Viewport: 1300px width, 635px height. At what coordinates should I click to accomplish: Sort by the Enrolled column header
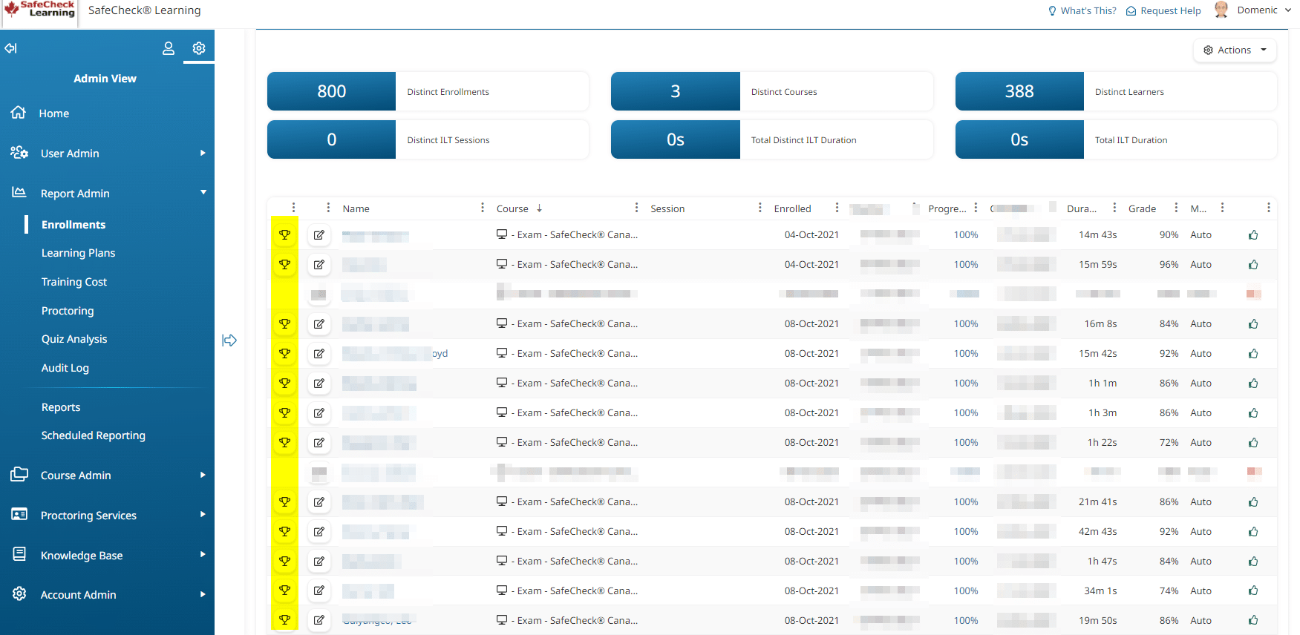(792, 208)
